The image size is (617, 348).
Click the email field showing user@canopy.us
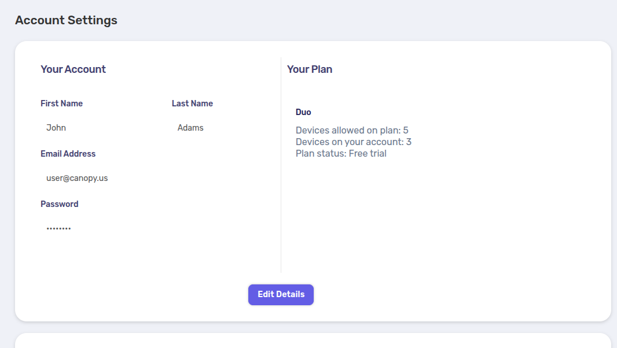157,178
